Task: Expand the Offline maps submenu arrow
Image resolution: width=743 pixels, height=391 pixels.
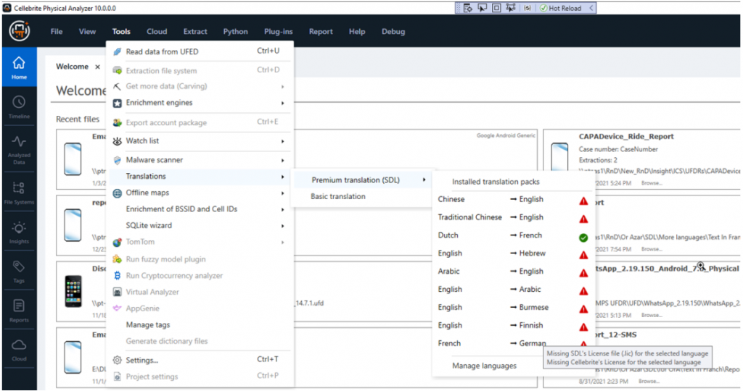Action: pos(282,193)
